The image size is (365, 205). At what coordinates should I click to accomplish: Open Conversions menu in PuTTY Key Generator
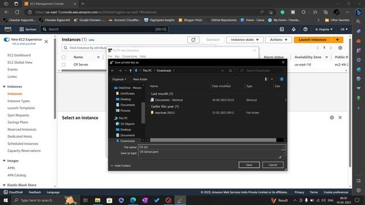(x=129, y=56)
